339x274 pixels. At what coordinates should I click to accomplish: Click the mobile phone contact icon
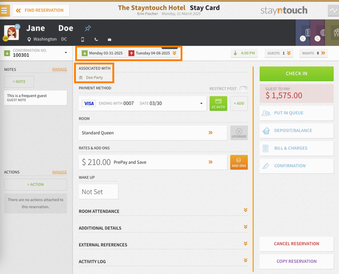coord(83,39)
